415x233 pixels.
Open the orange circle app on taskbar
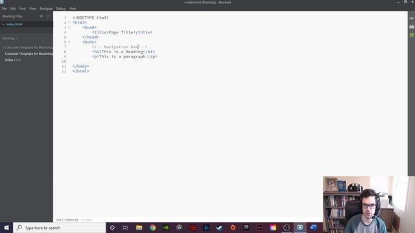click(233, 228)
